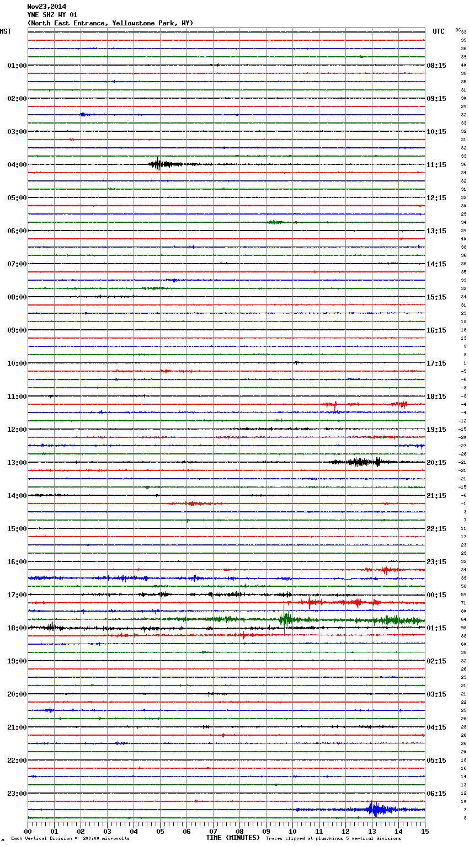Viewport: 469px width, 846px height.
Task: Click the 18:15 UTC time label
Action: [436, 397]
